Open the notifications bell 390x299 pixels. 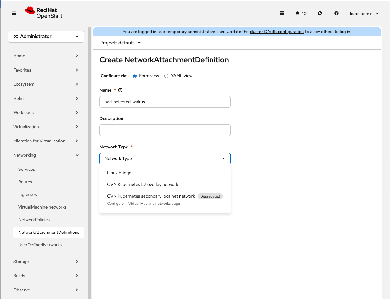click(297, 13)
